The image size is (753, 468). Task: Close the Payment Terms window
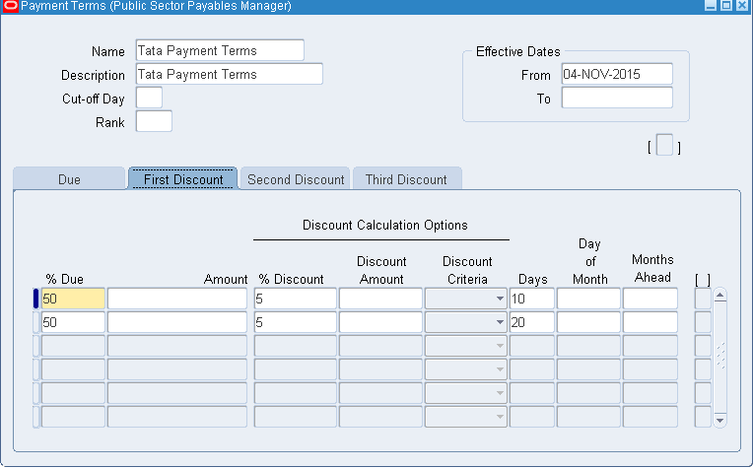[x=742, y=6]
